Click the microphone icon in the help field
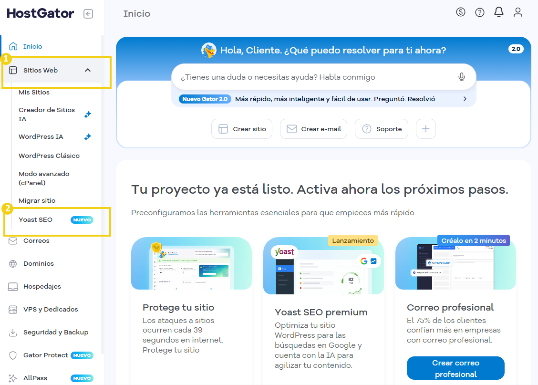The height and width of the screenshot is (385, 538). [x=462, y=77]
